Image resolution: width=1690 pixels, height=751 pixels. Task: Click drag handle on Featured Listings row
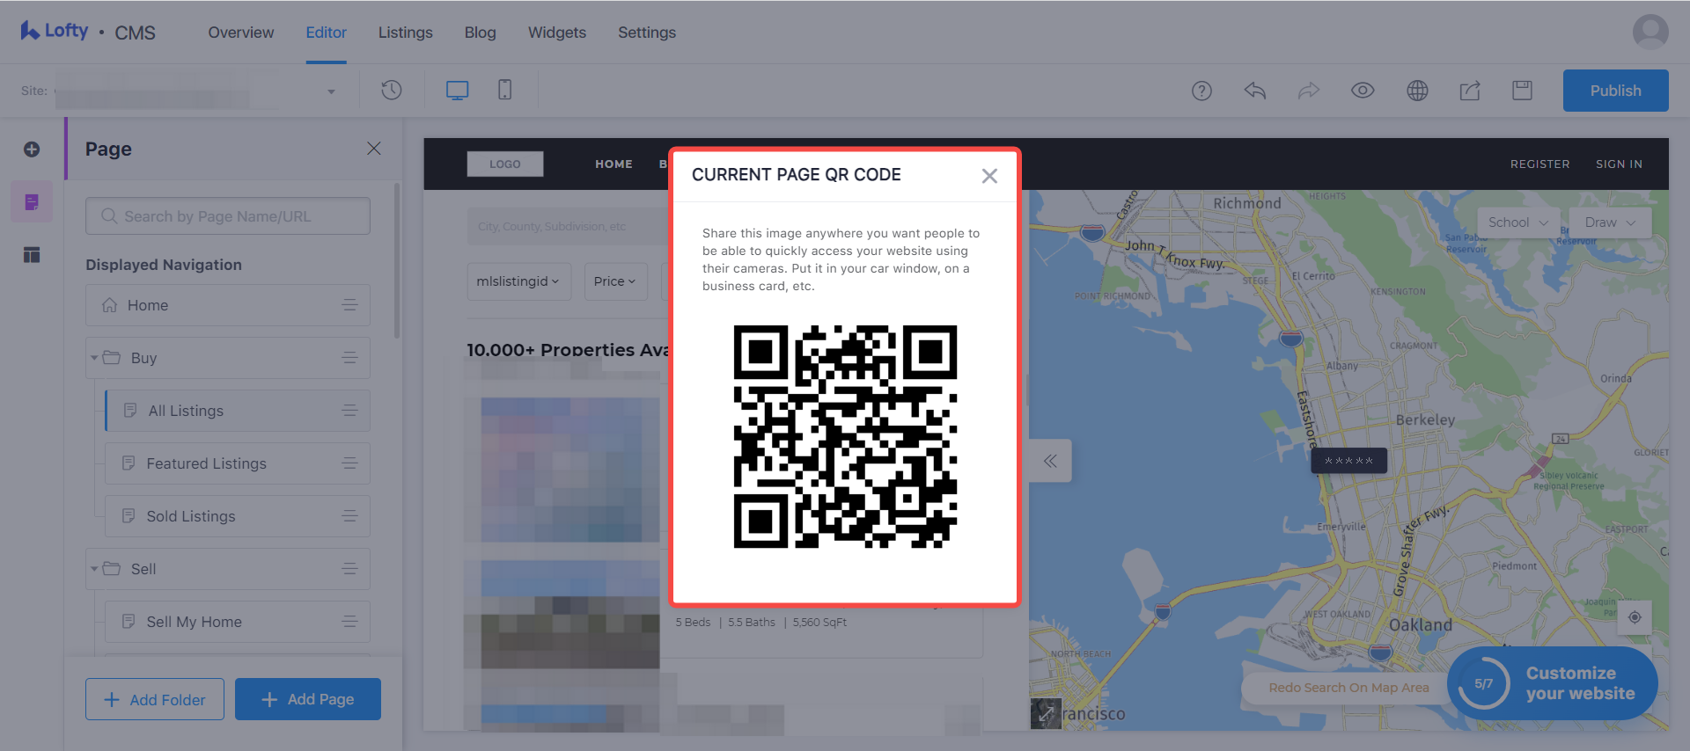coord(349,463)
